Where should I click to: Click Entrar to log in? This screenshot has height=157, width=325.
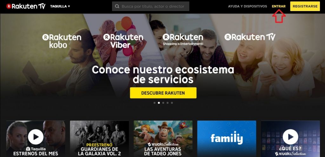pos(279,6)
